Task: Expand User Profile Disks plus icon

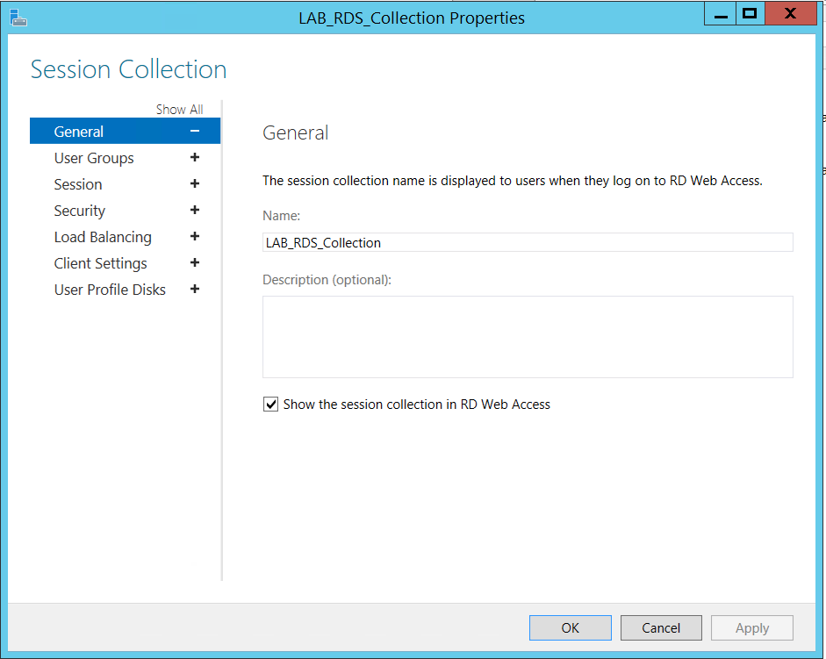Action: click(x=195, y=290)
